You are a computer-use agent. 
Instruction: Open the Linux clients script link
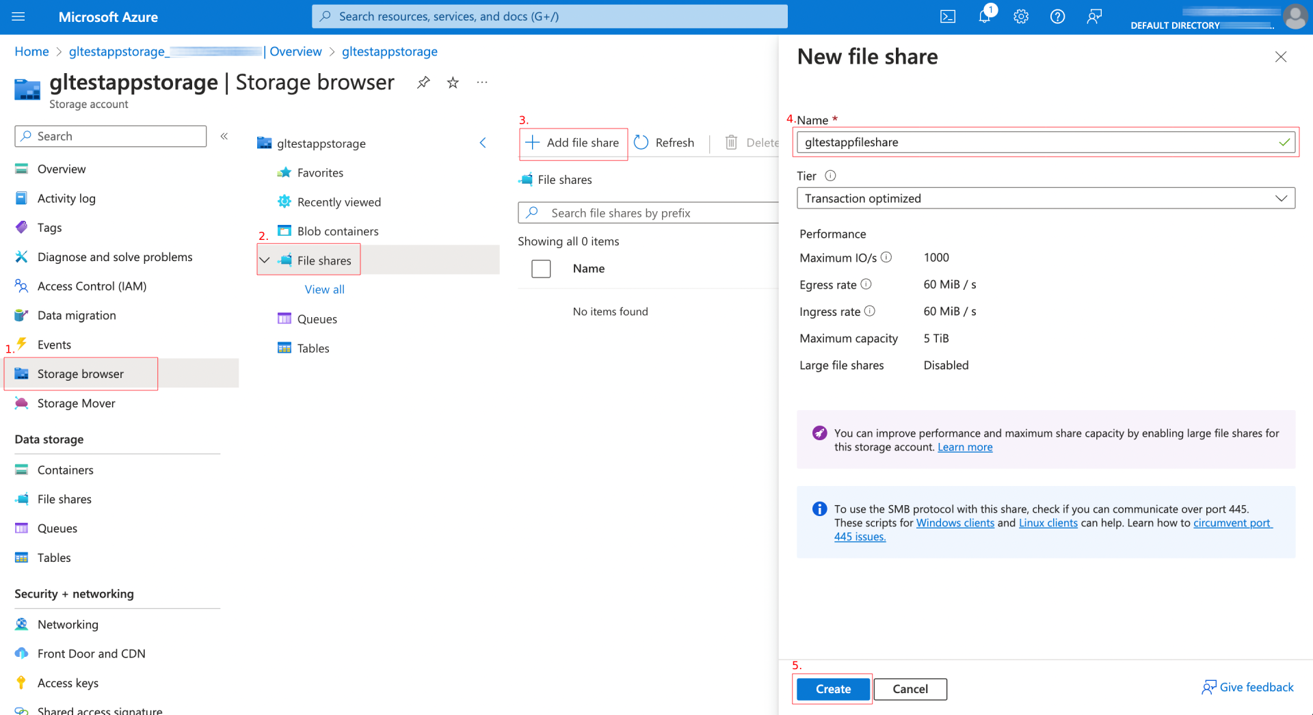(1048, 523)
